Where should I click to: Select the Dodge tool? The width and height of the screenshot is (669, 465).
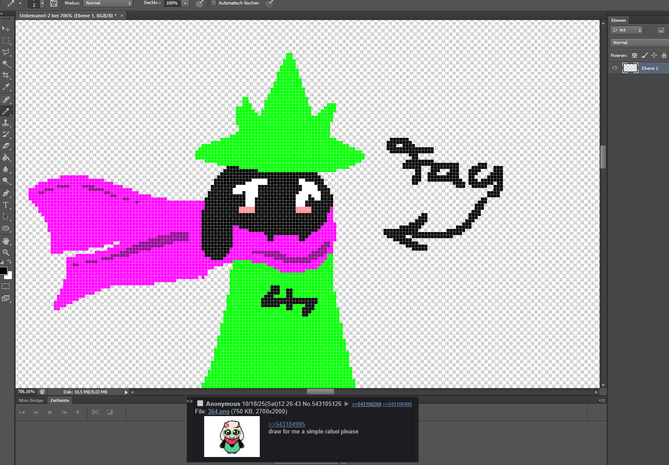(x=6, y=181)
